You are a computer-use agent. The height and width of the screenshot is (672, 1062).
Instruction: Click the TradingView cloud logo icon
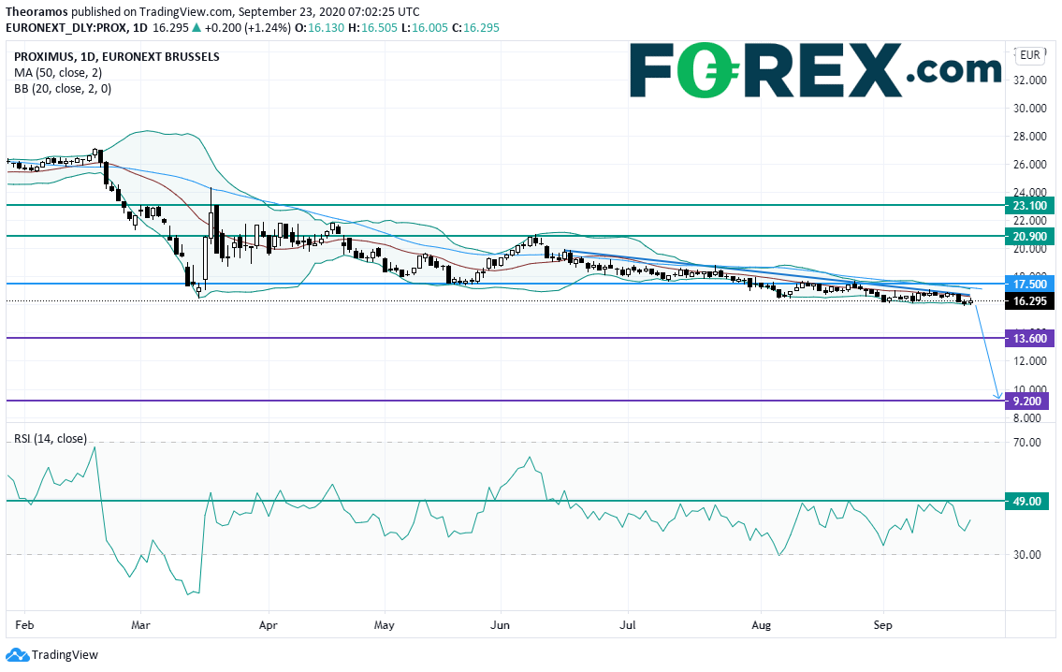click(x=17, y=655)
